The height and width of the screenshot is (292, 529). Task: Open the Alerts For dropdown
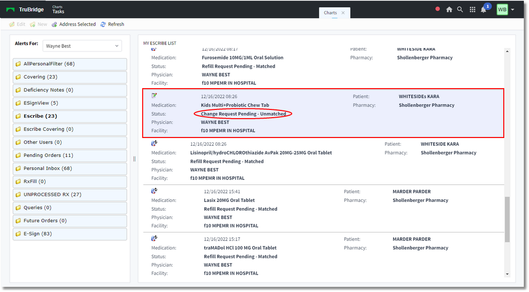click(x=82, y=46)
